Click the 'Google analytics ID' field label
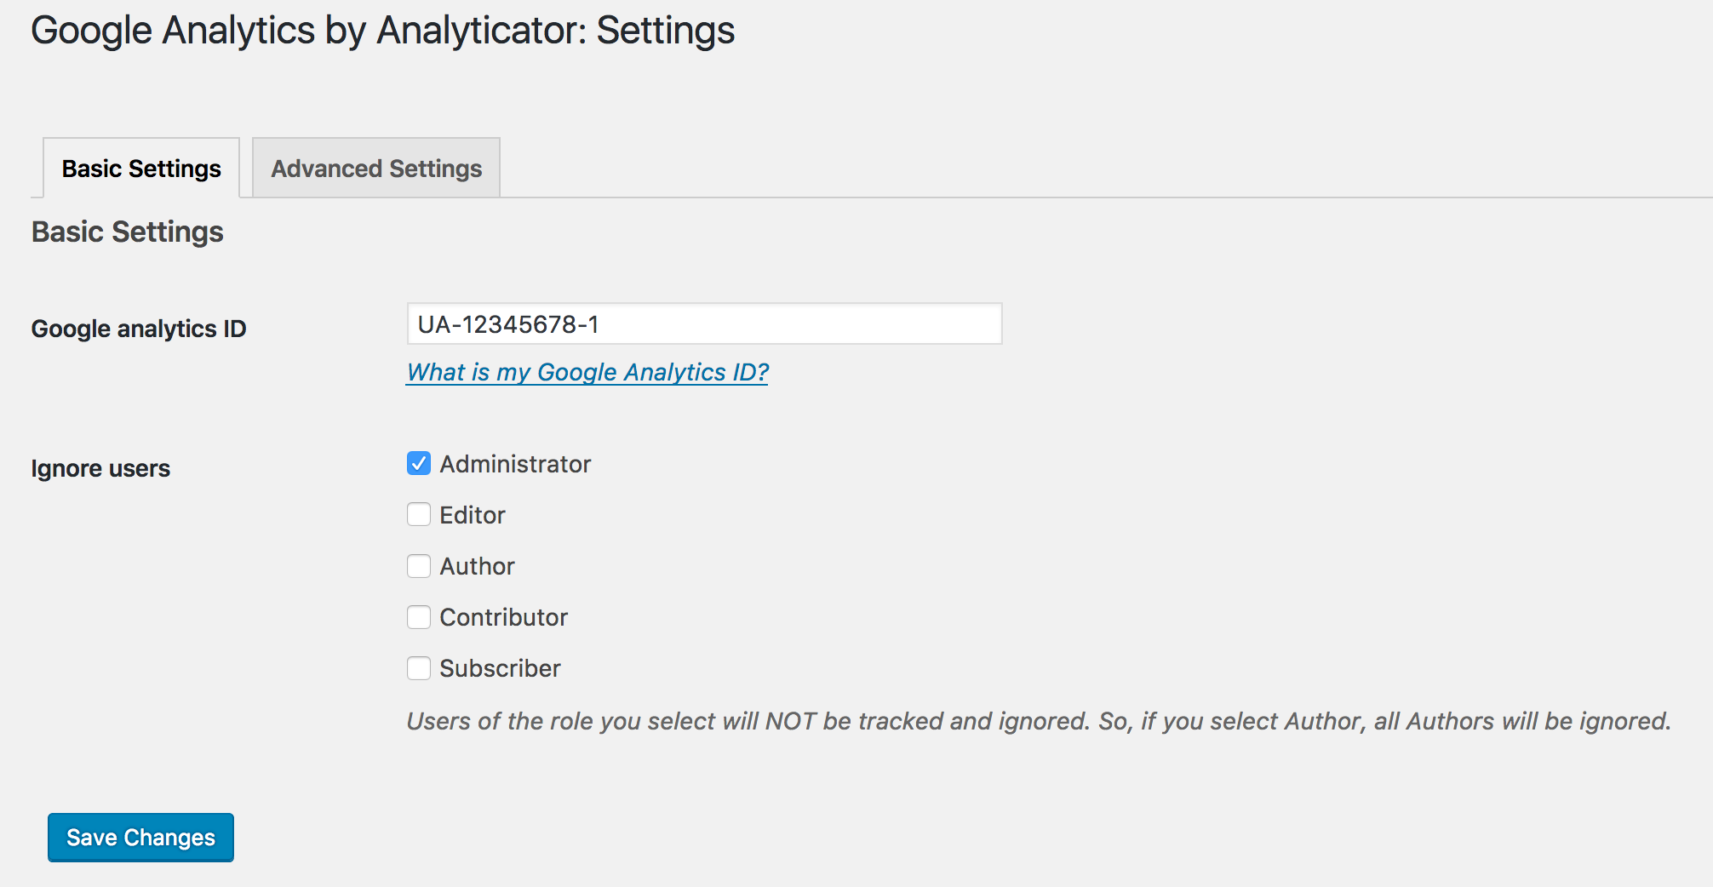The height and width of the screenshot is (887, 1713). coord(139,329)
